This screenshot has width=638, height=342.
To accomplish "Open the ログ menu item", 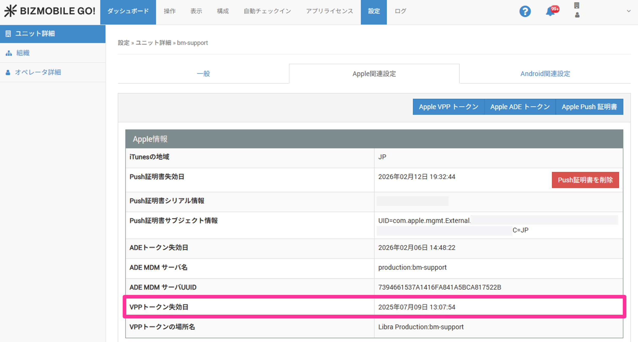I will coord(400,11).
